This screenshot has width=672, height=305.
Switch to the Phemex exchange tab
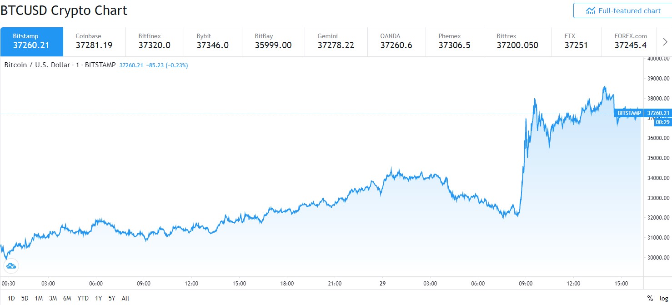[x=455, y=41]
